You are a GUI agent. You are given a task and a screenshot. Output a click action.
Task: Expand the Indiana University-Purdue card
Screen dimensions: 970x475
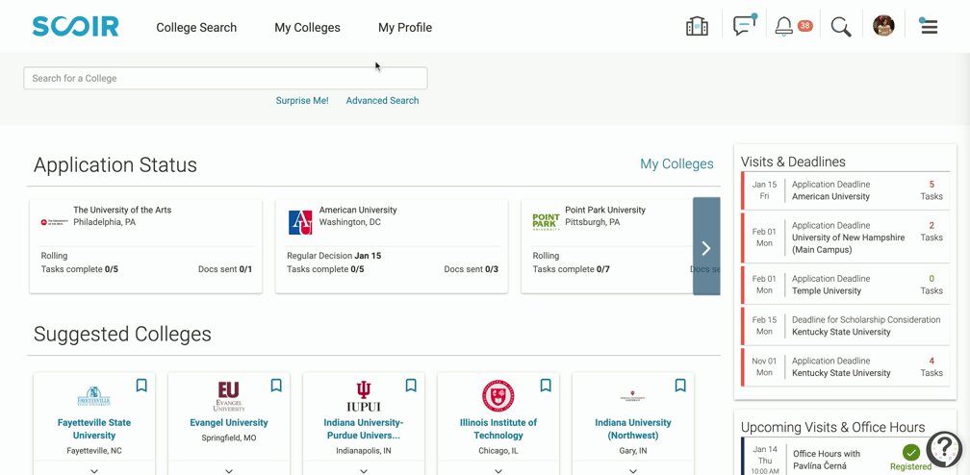click(363, 470)
